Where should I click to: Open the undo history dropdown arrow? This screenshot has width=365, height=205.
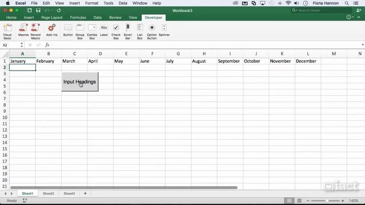(52, 10)
